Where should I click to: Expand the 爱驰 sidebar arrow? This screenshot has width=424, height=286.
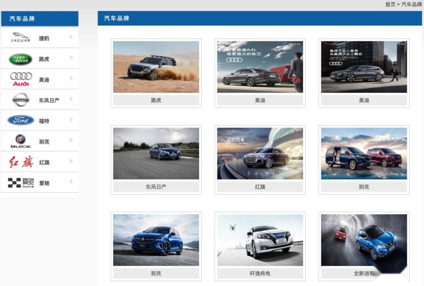tap(71, 181)
